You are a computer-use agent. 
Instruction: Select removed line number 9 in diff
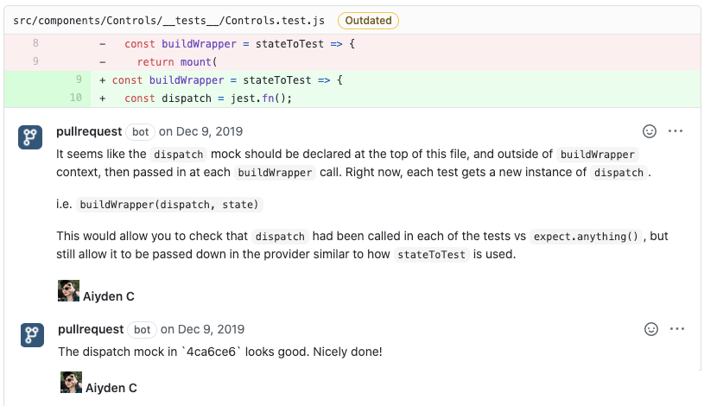[x=35, y=61]
